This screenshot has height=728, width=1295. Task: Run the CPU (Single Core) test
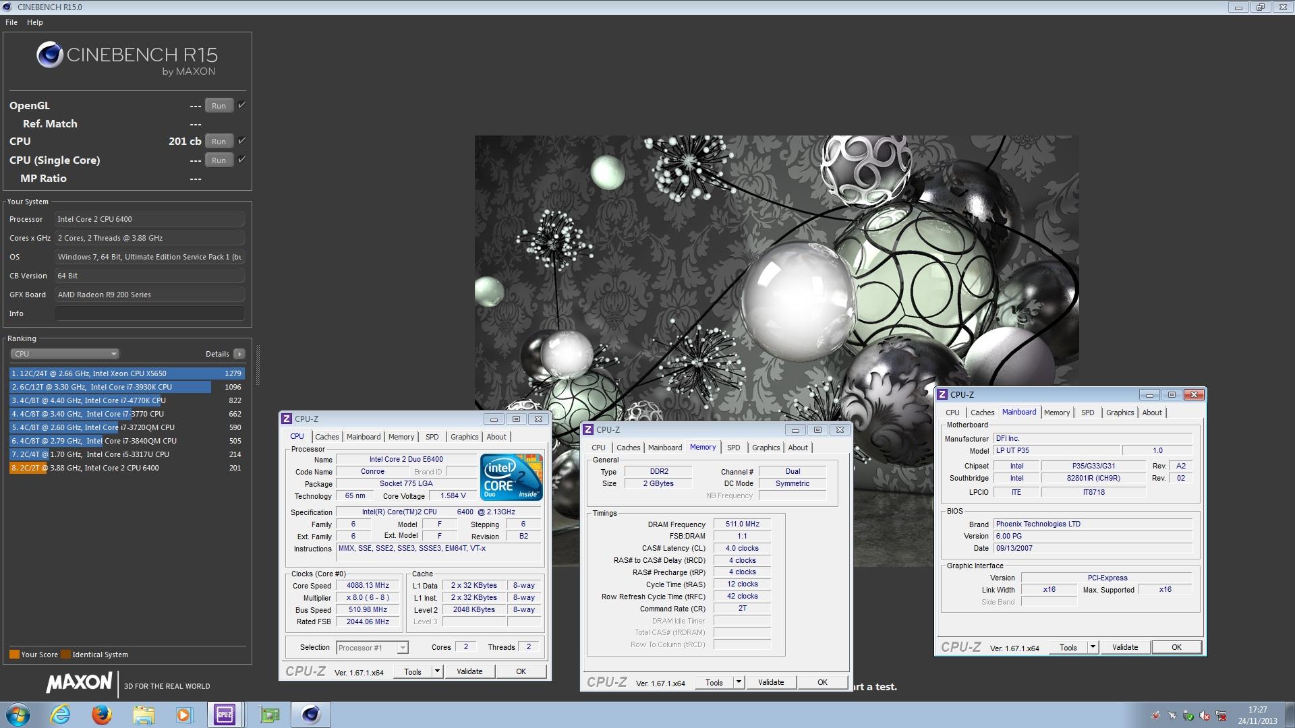point(219,160)
